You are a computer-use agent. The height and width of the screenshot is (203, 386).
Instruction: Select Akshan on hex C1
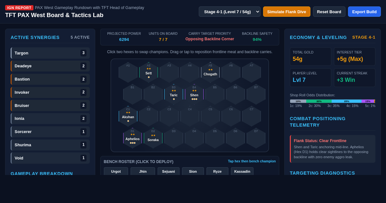coord(128,116)
